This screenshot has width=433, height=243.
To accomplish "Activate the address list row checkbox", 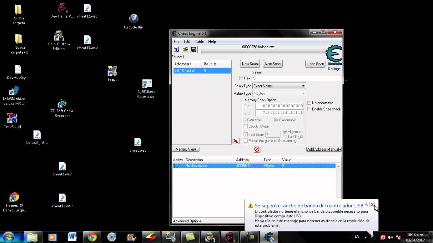I will tap(176, 166).
